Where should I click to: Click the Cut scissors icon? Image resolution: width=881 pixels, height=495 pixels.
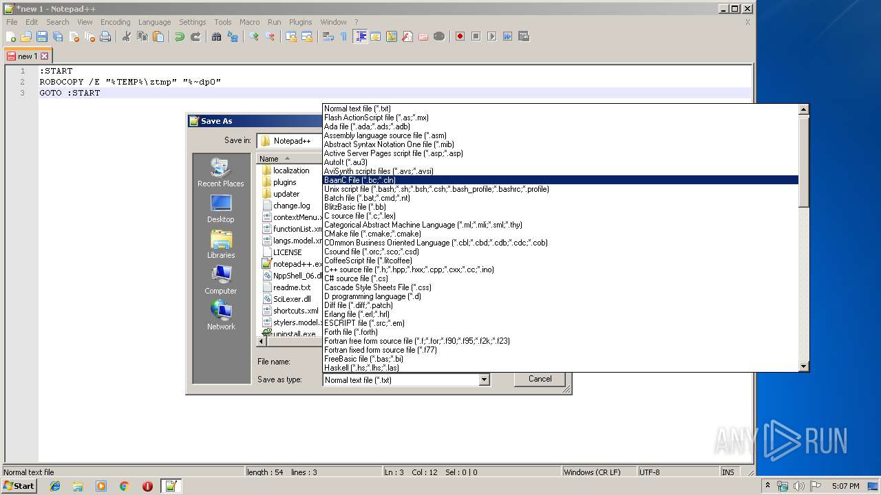coord(127,36)
